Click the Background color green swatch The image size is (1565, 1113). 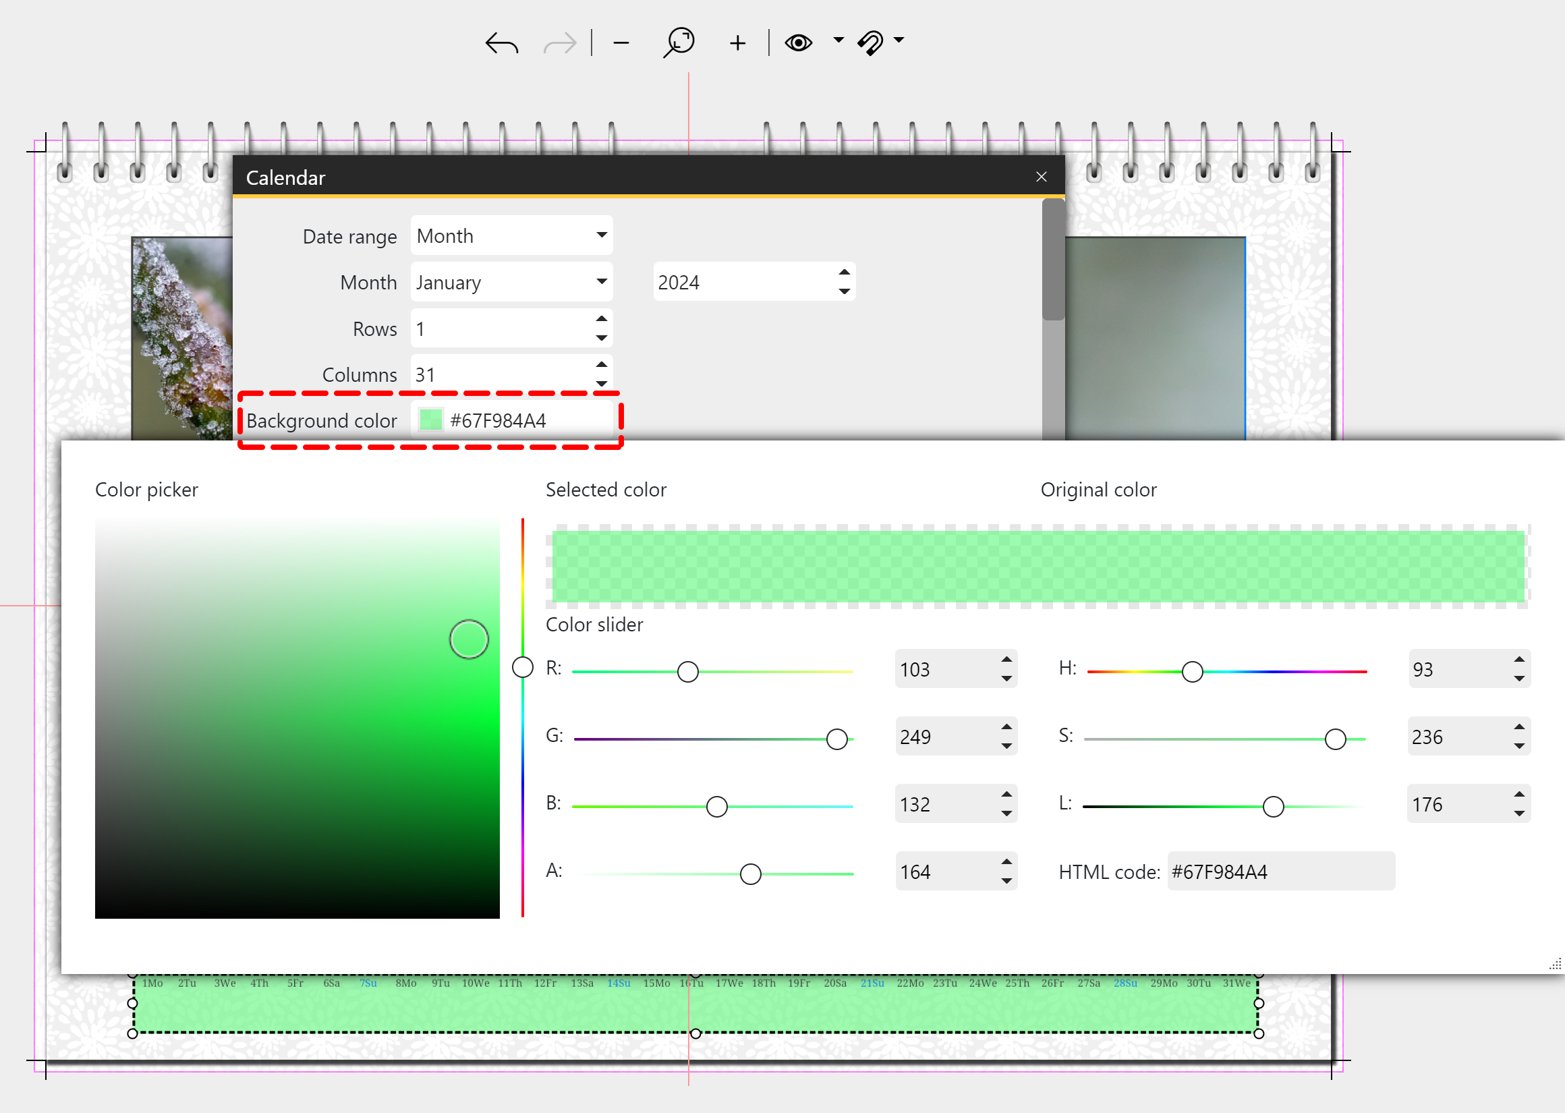430,420
